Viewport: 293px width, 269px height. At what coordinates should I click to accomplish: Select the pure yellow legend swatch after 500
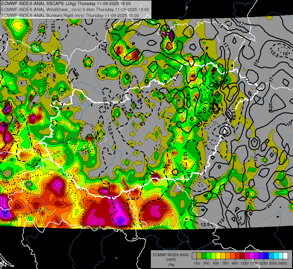click(218, 256)
